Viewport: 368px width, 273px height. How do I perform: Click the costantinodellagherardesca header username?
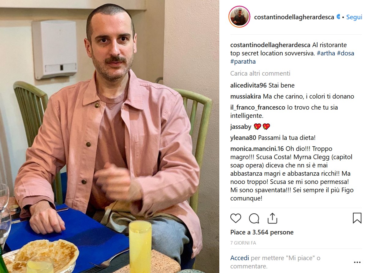click(294, 17)
